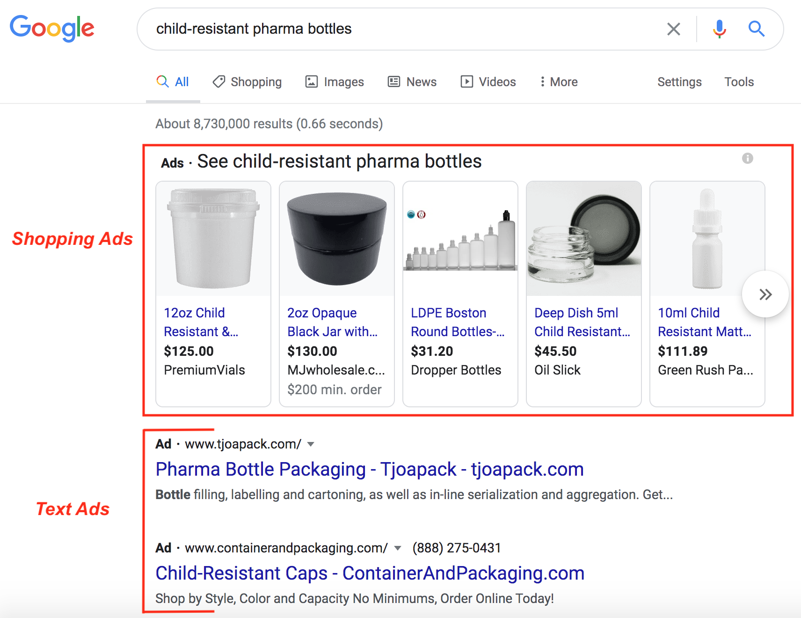The height and width of the screenshot is (618, 801).
Task: Open the LDPE Boston Round Bottles image
Action: [460, 239]
